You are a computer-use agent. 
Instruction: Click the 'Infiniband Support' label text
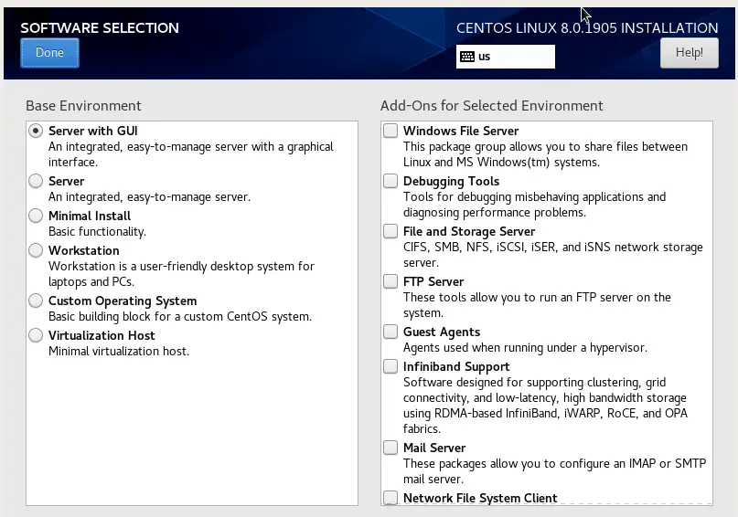pos(456,367)
